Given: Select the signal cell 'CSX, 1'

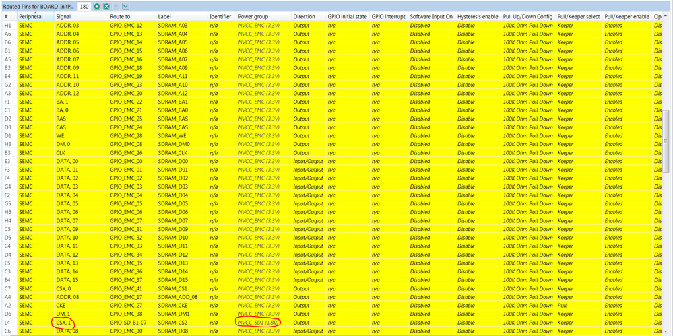Looking at the screenshot, I should [63, 323].
